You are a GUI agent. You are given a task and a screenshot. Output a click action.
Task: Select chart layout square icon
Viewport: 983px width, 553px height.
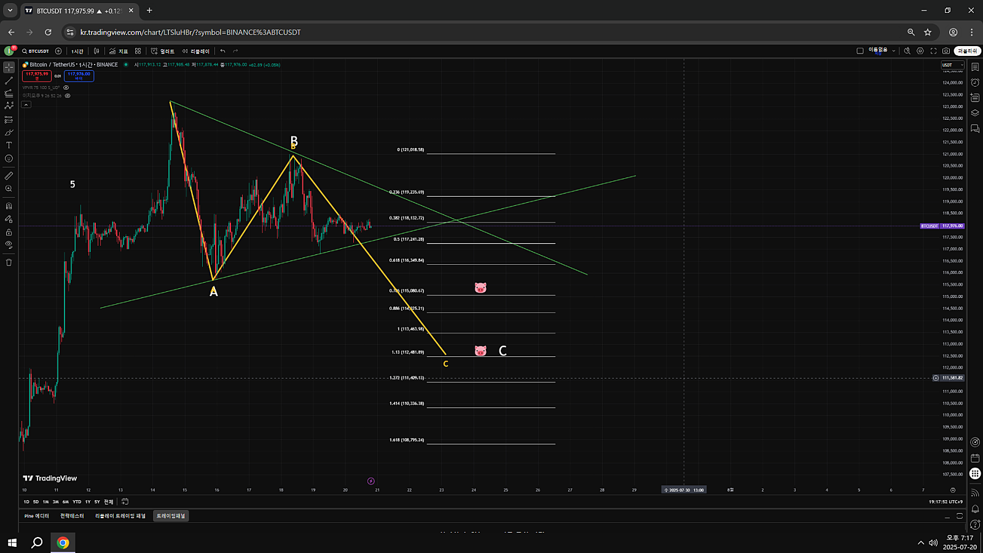pyautogui.click(x=860, y=51)
